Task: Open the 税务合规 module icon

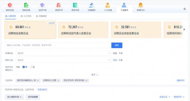Action: coord(10,5)
